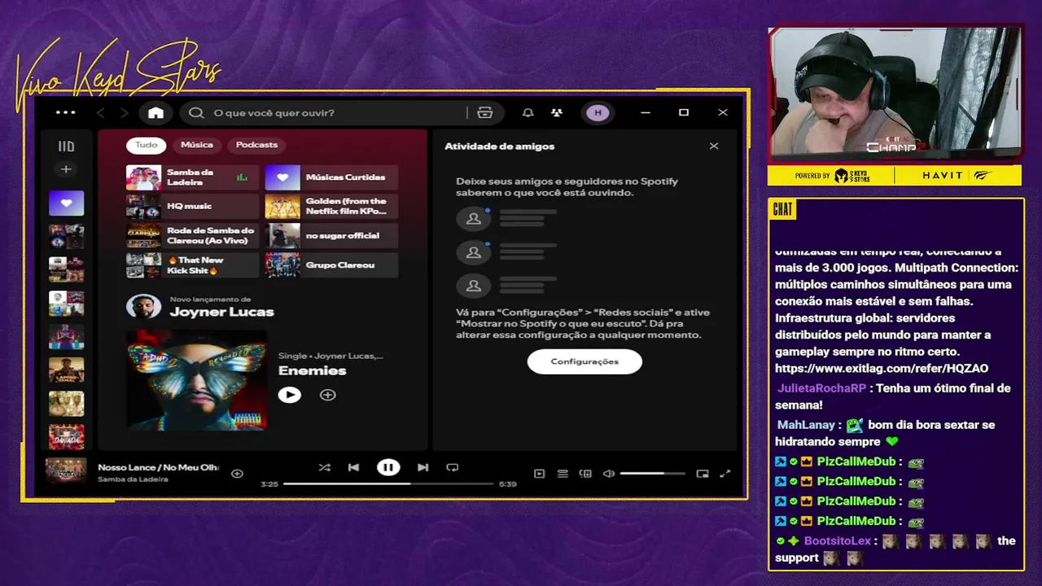This screenshot has width=1042, height=586.
Task: Go forward with the right arrow
Action: pyautogui.click(x=125, y=113)
